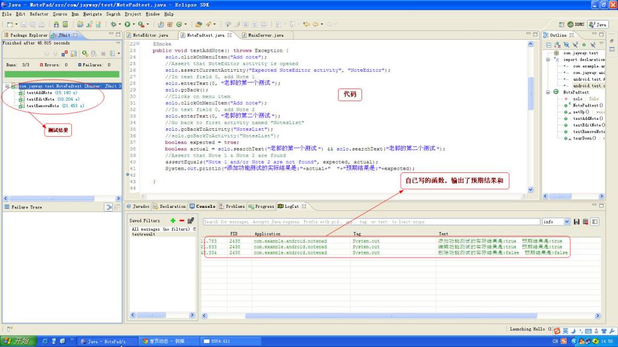Save LogCat log with floppy disk icon
Viewport: 618px width, 347px height.
click(x=576, y=222)
